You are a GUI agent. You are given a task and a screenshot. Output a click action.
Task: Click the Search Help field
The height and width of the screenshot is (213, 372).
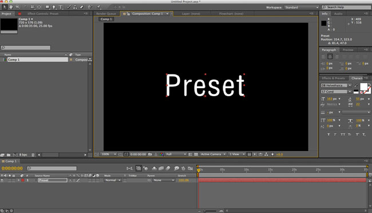(345, 7)
